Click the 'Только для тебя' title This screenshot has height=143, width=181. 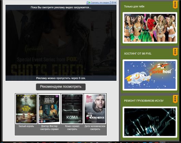tap(134, 7)
